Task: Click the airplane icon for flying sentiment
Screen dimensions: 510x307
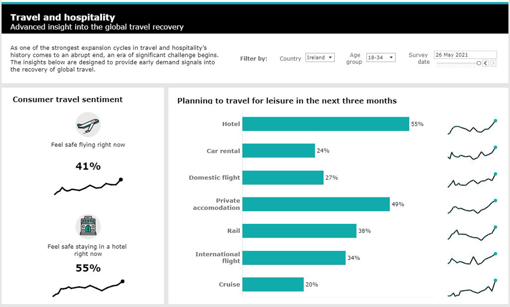Action: 88,125
